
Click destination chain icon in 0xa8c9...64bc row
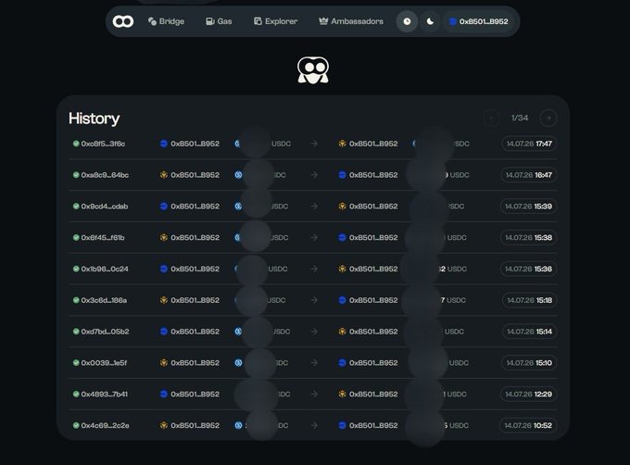click(x=342, y=175)
